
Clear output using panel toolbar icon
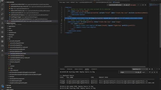click(150, 69)
